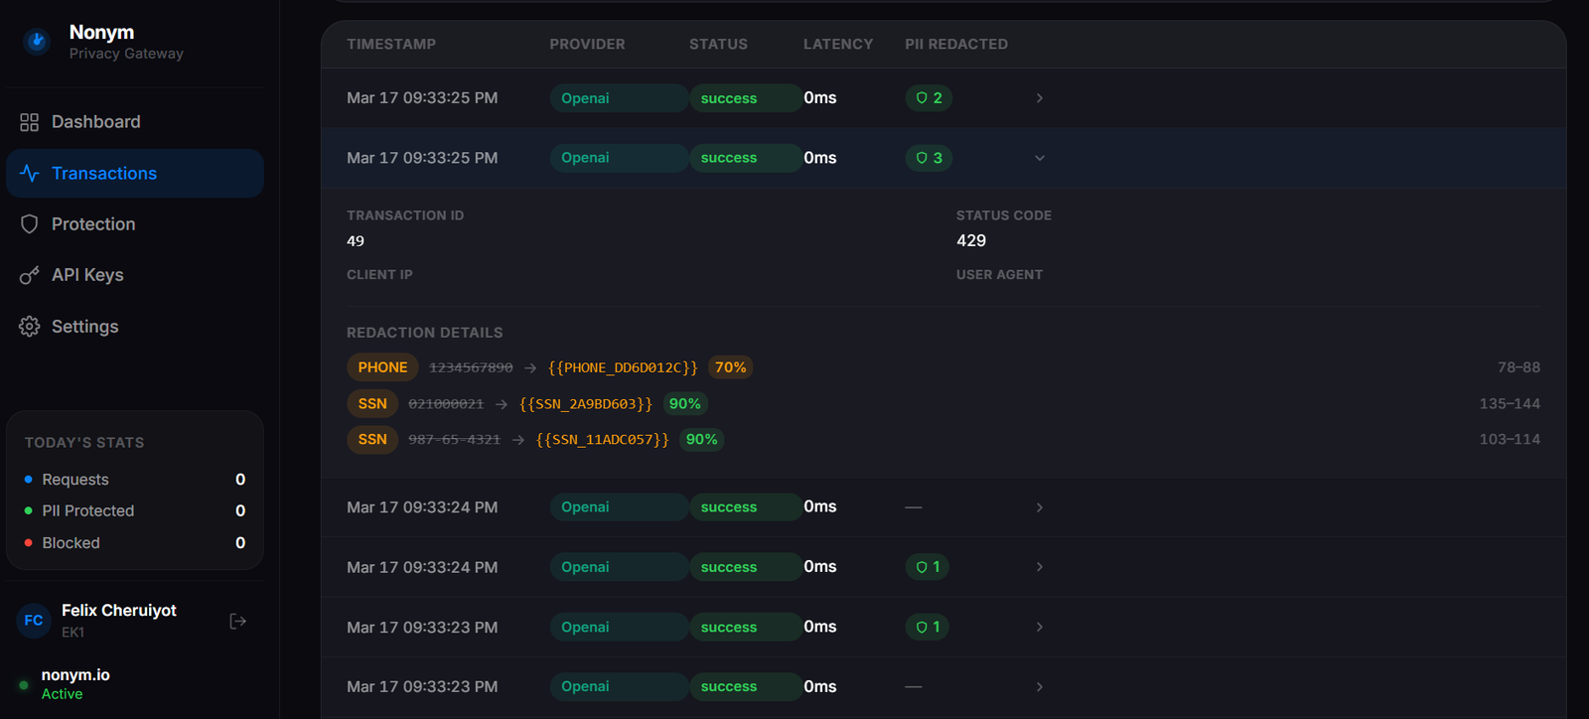The width and height of the screenshot is (1589, 719).
Task: Expand the 09:33:24 PM row with no PII
Action: click(1040, 507)
